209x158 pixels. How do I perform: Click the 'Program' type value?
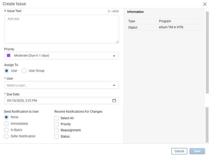[165, 21]
